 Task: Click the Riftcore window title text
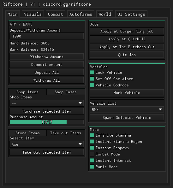47,4
